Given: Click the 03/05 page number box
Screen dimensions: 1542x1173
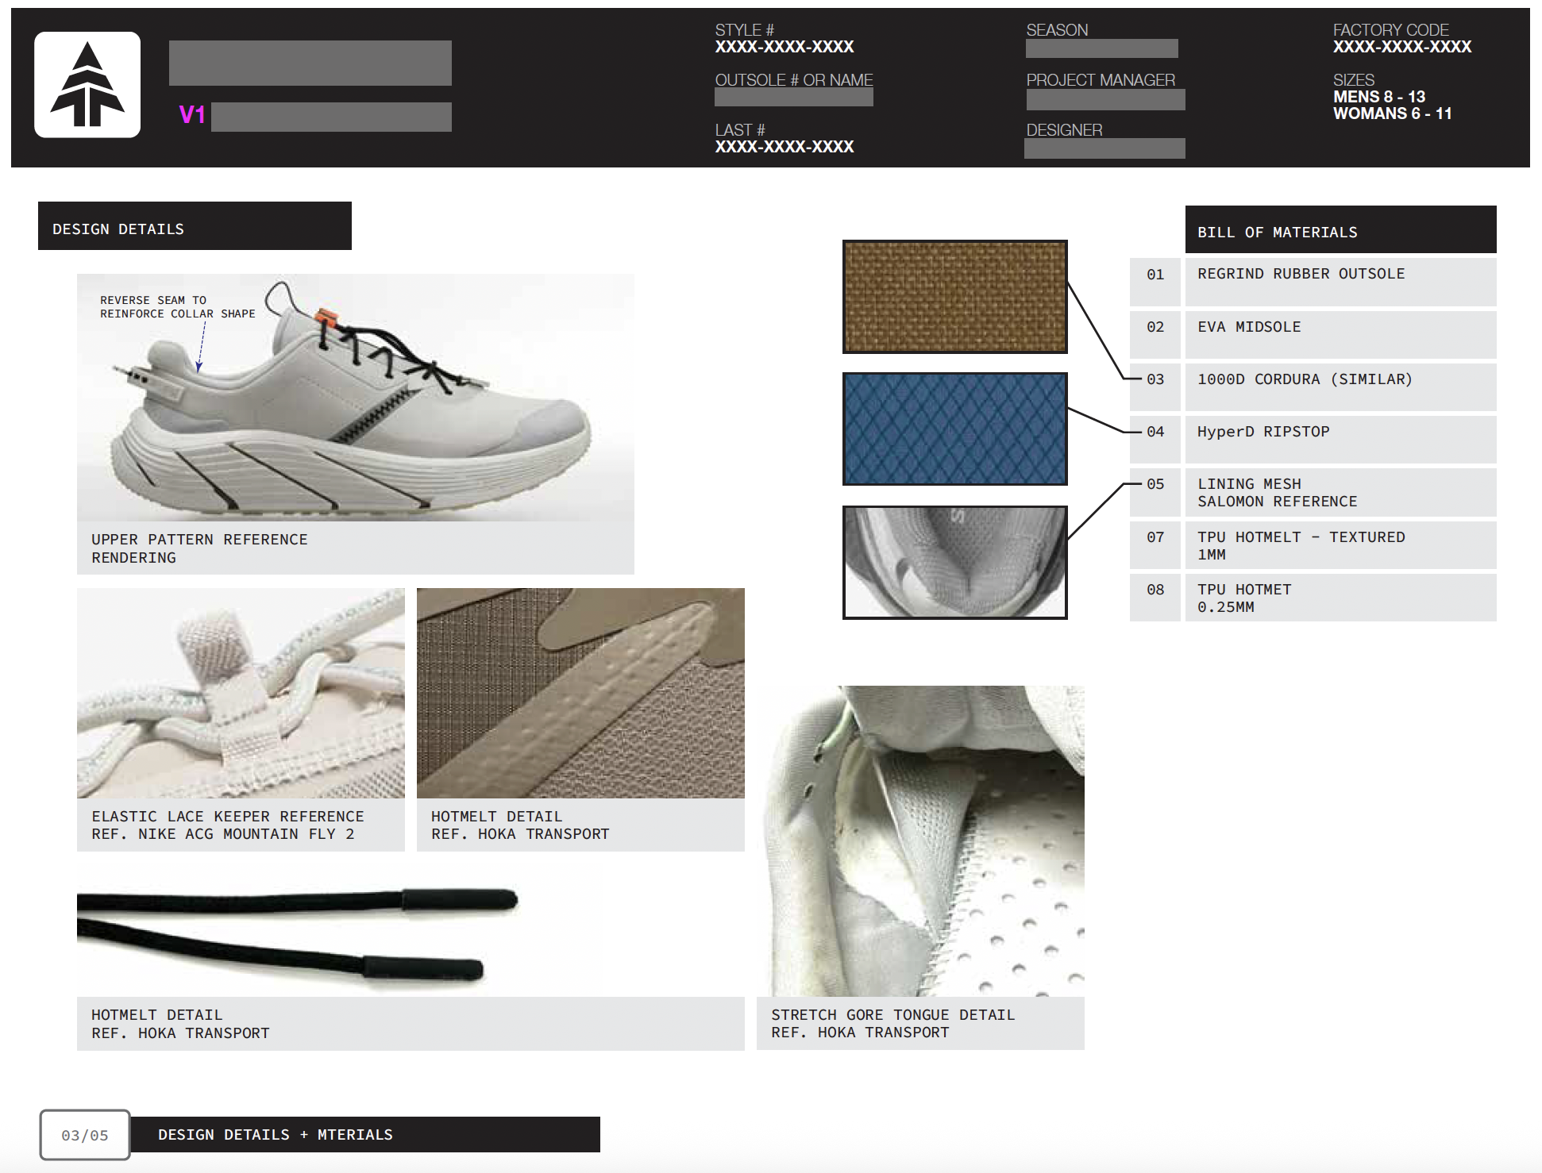Looking at the screenshot, I should tap(85, 1135).
